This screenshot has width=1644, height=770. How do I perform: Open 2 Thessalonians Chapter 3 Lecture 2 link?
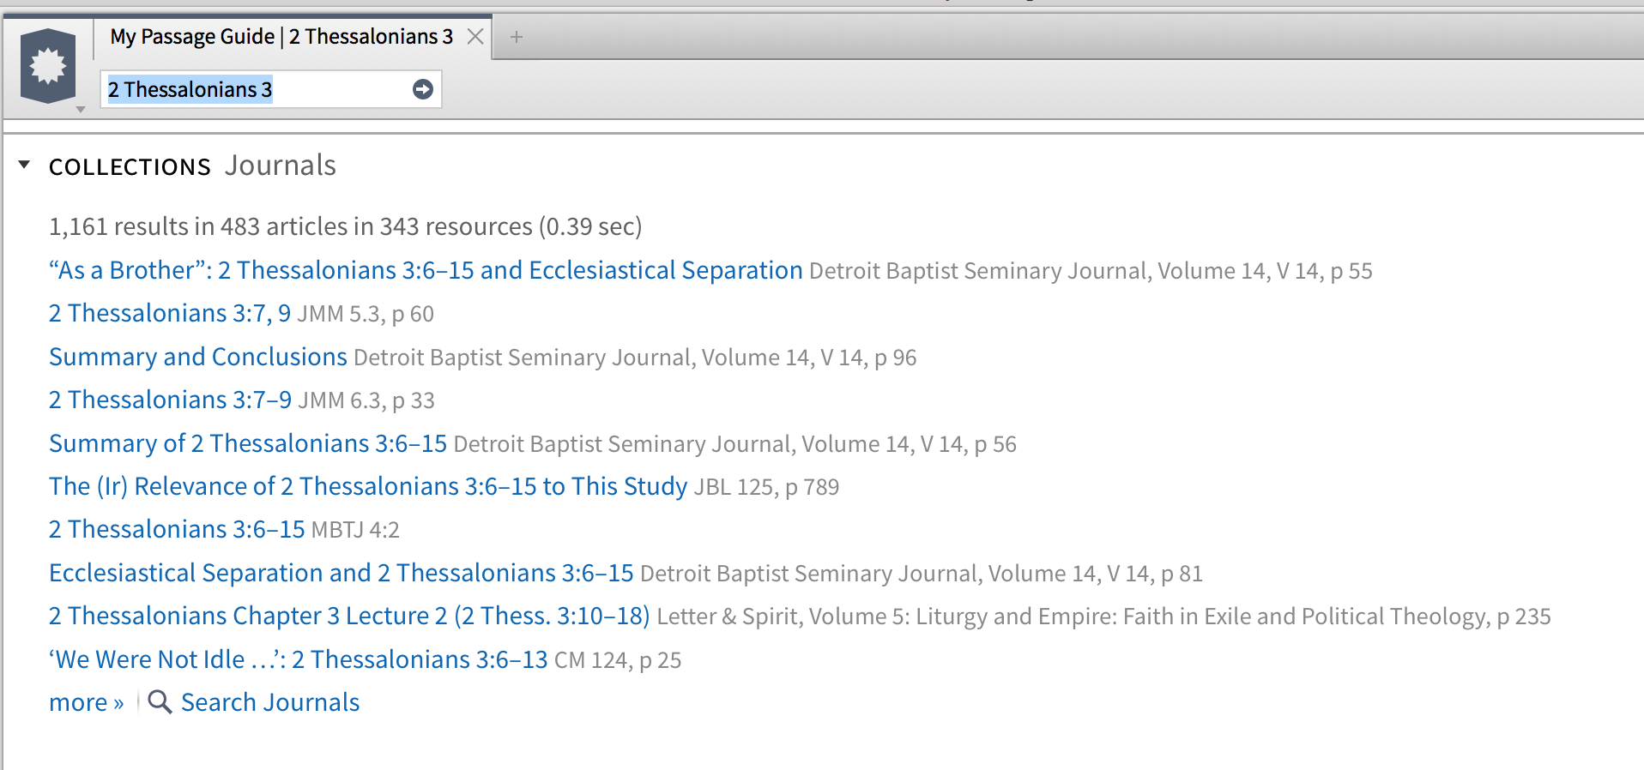[x=348, y=616]
